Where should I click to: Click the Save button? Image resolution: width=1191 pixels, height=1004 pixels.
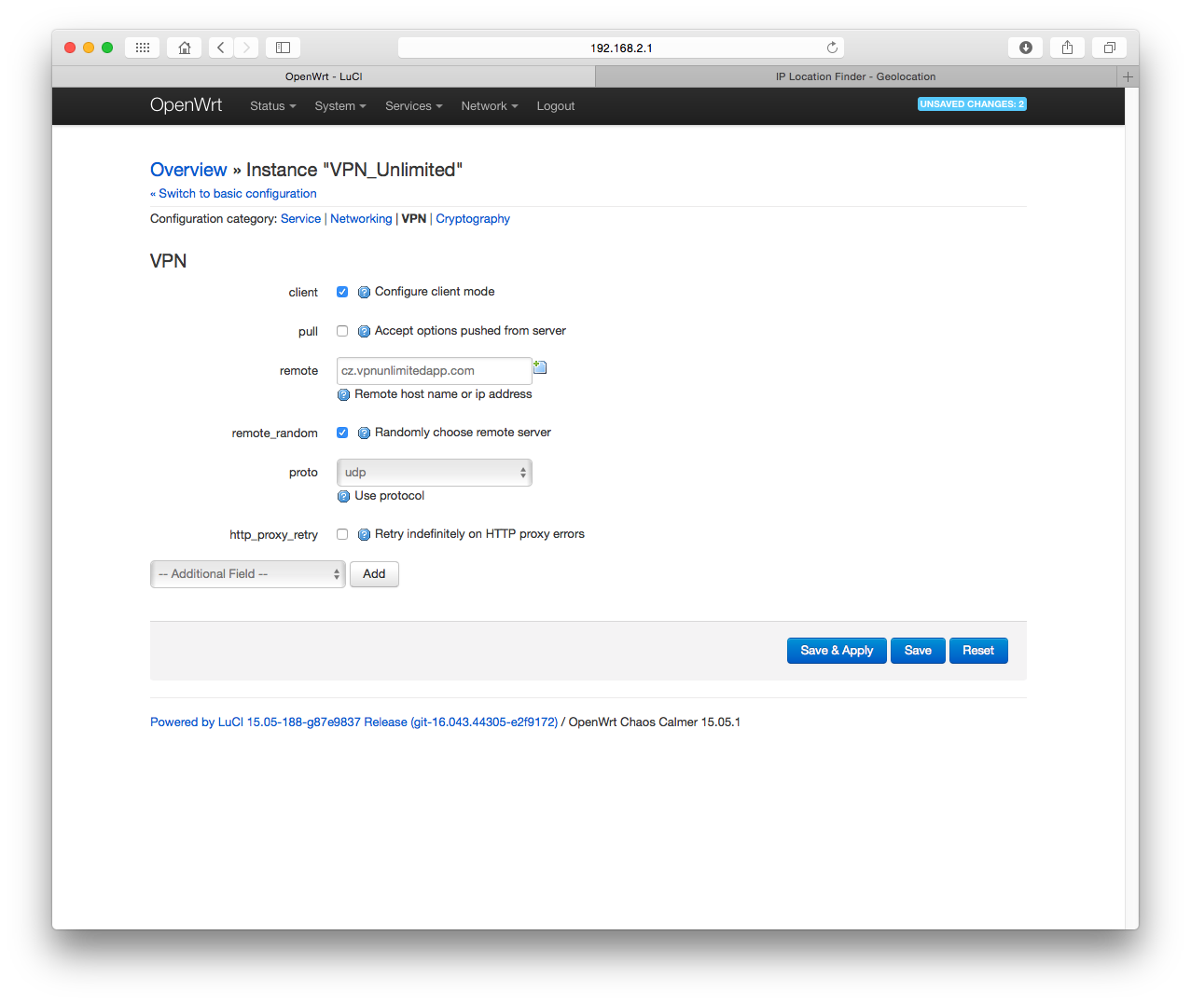coord(918,651)
